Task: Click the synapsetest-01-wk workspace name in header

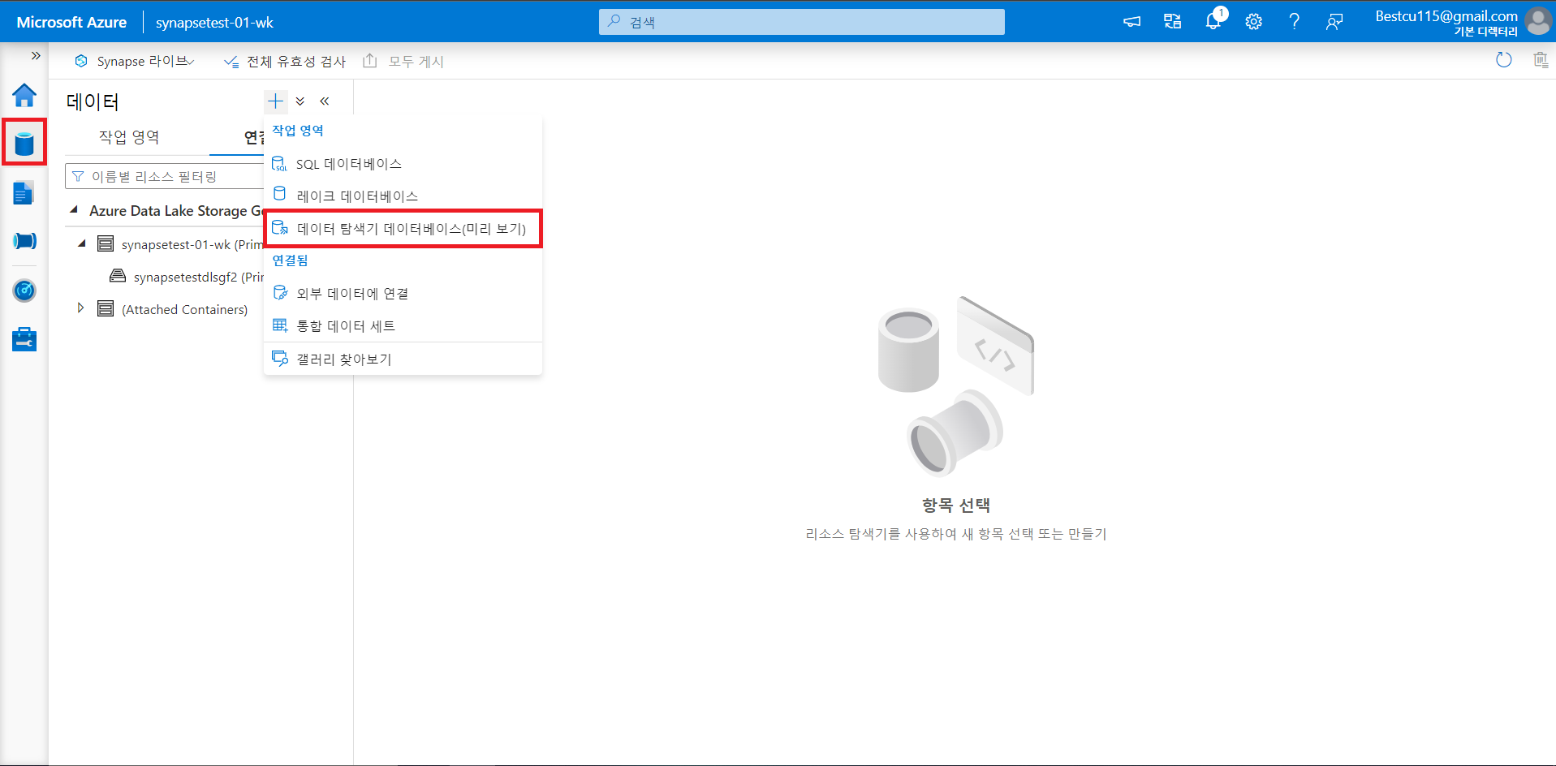Action: [214, 23]
